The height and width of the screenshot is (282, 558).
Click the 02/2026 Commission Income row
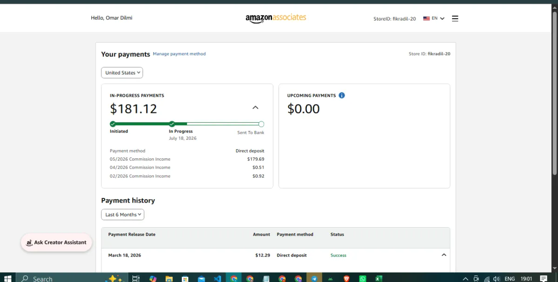pyautogui.click(x=187, y=176)
